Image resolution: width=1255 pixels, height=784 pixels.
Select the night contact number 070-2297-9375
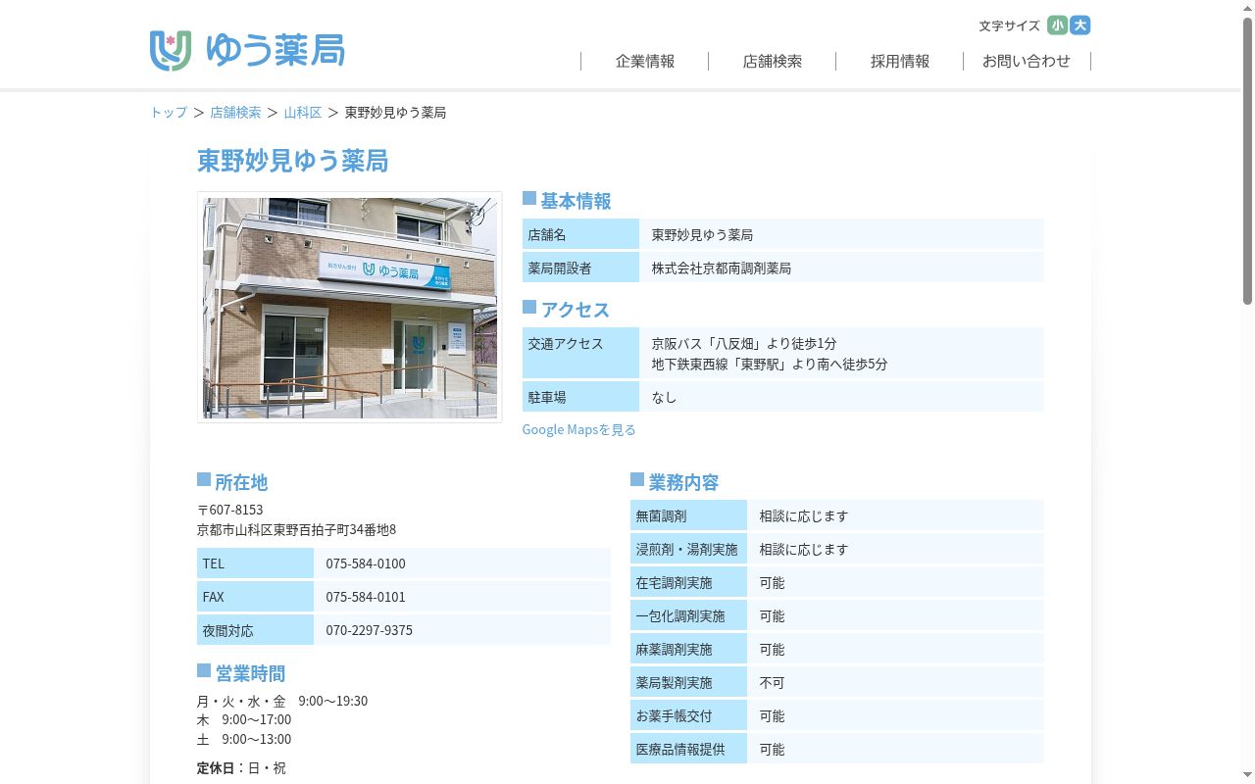[x=370, y=630]
